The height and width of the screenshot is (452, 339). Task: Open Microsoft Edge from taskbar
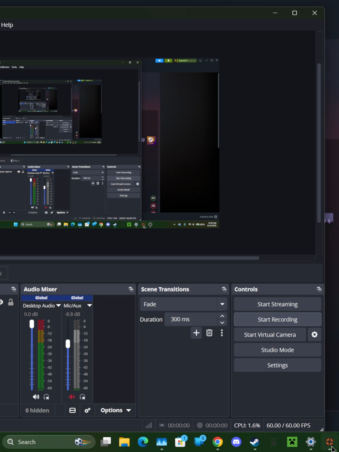(x=143, y=442)
